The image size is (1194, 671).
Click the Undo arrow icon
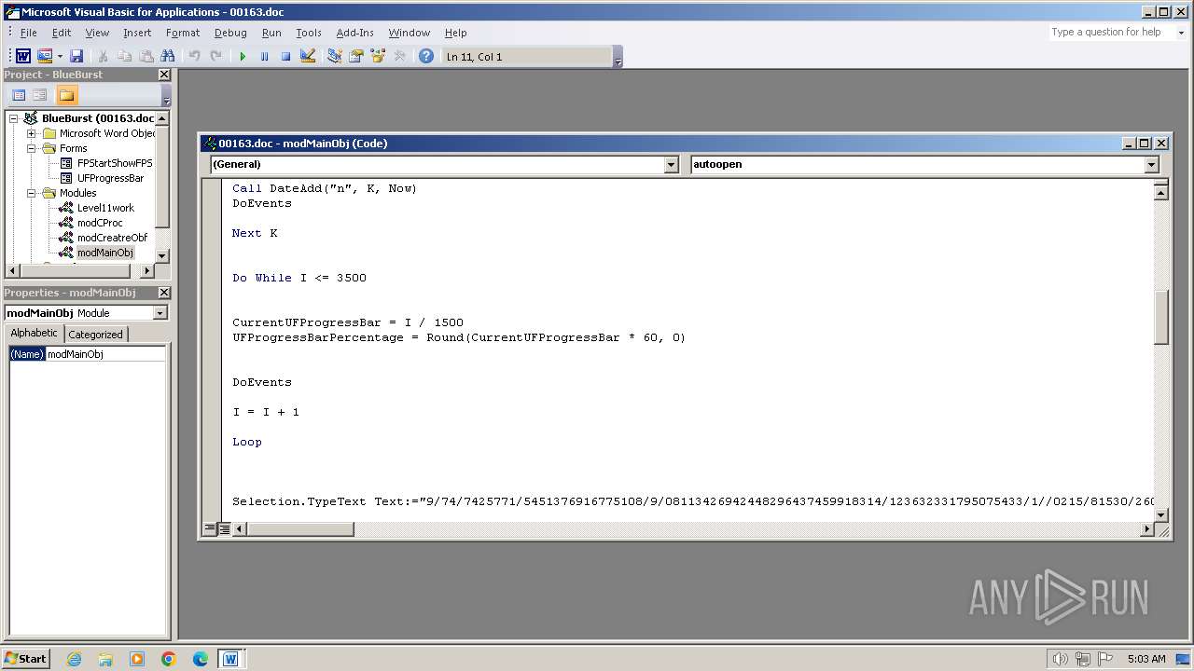click(194, 56)
